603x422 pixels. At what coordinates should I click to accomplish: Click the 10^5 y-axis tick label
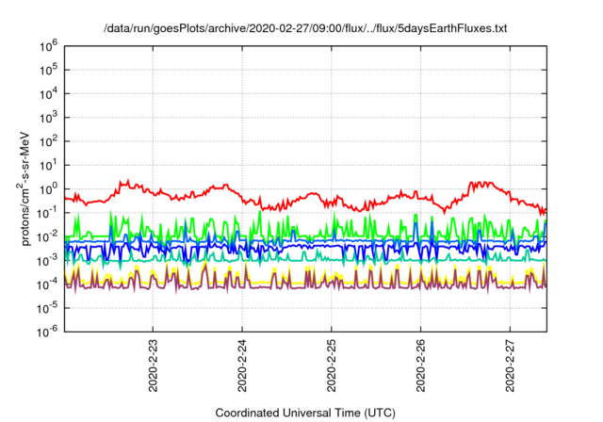pos(48,70)
